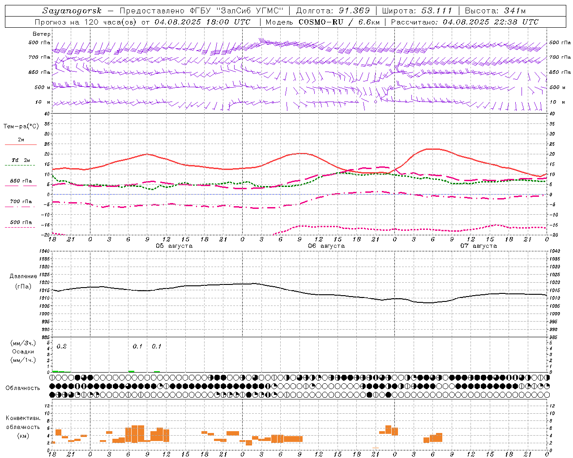Viewport: 573px width, 458px height.
Task: Click the '(км)' unit under convective label
Action: click(23, 435)
